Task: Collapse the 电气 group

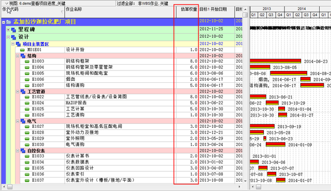Action: pos(18,121)
